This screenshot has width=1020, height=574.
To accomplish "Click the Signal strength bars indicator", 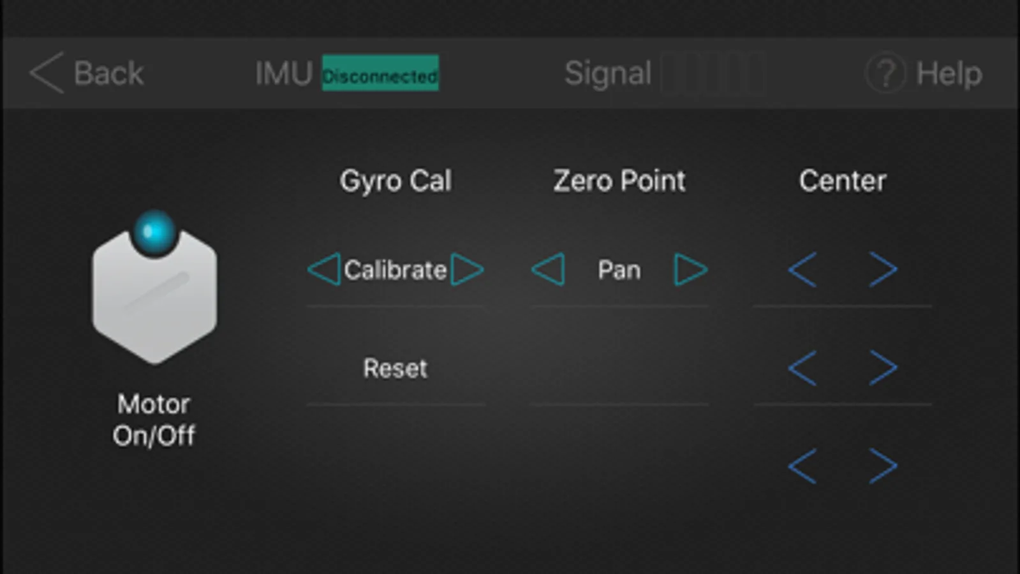I will (x=713, y=73).
